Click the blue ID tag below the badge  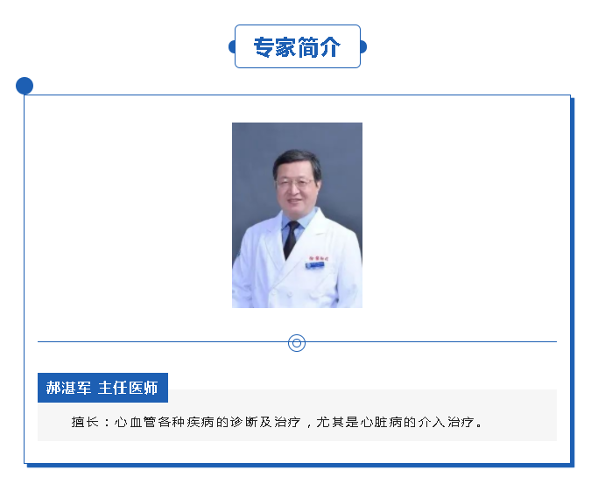click(x=315, y=265)
